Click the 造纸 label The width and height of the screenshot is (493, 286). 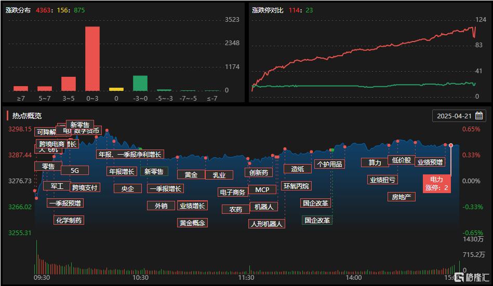(x=298, y=169)
